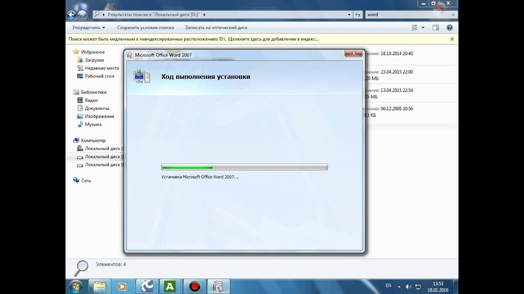Select Библиотеки in the navigation pane
524x294 pixels.
point(94,92)
